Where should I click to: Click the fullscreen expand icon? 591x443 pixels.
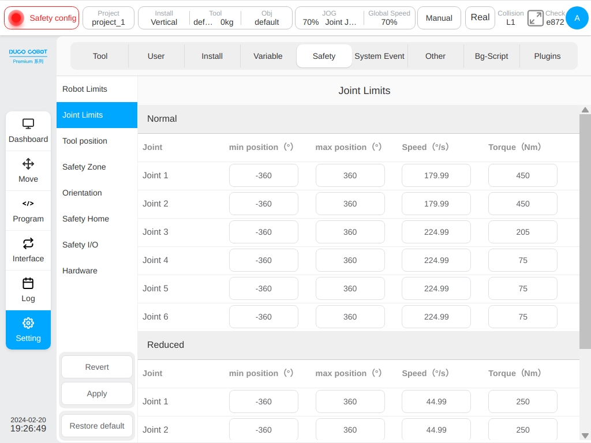coord(535,18)
